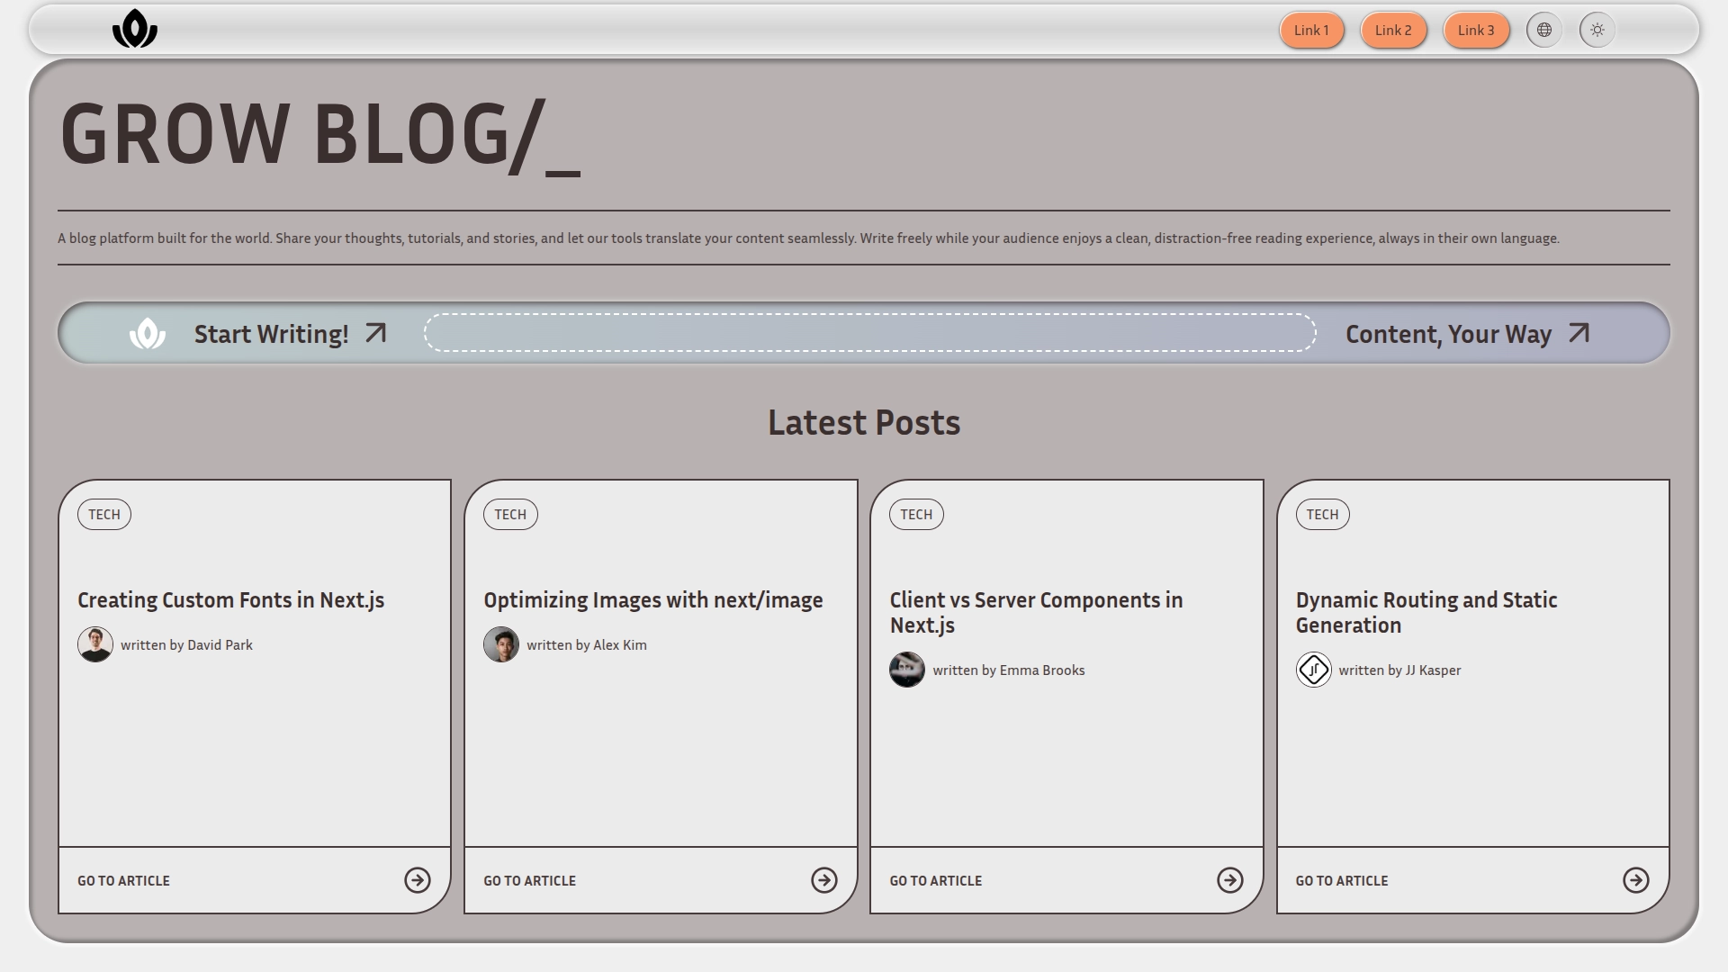The width and height of the screenshot is (1728, 972).
Task: Click the lotus icon inside Start Writing banner
Action: point(147,333)
